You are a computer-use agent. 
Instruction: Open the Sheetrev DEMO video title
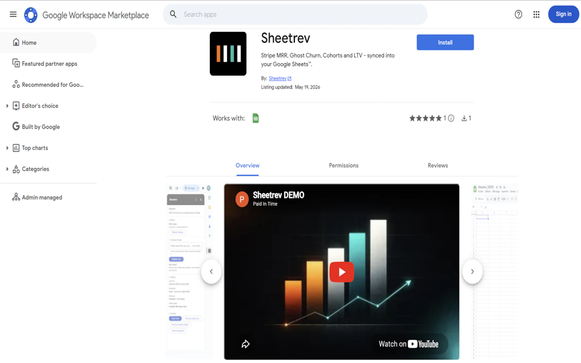[279, 195]
